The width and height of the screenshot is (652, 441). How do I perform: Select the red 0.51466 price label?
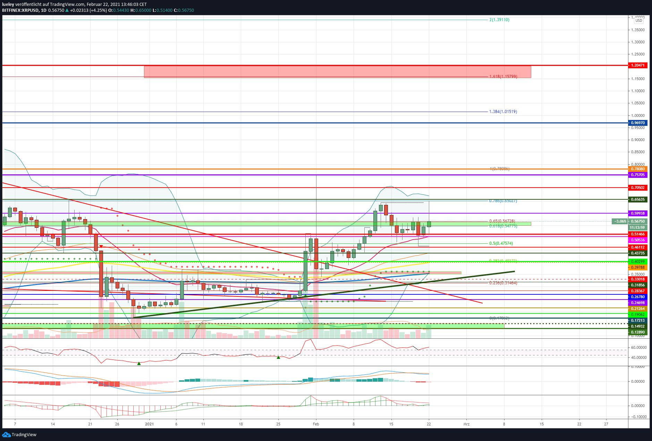click(638, 234)
